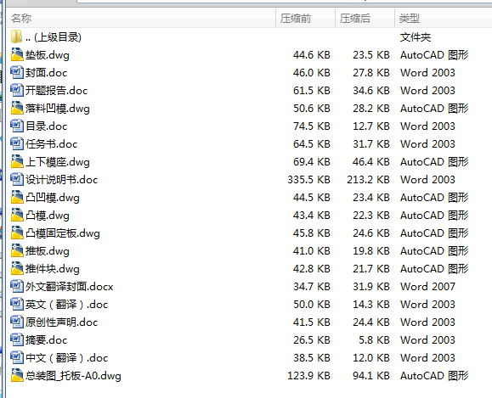The width and height of the screenshot is (492, 398).
Task: Click the 摘要.doc Word icon
Action: click(17, 339)
